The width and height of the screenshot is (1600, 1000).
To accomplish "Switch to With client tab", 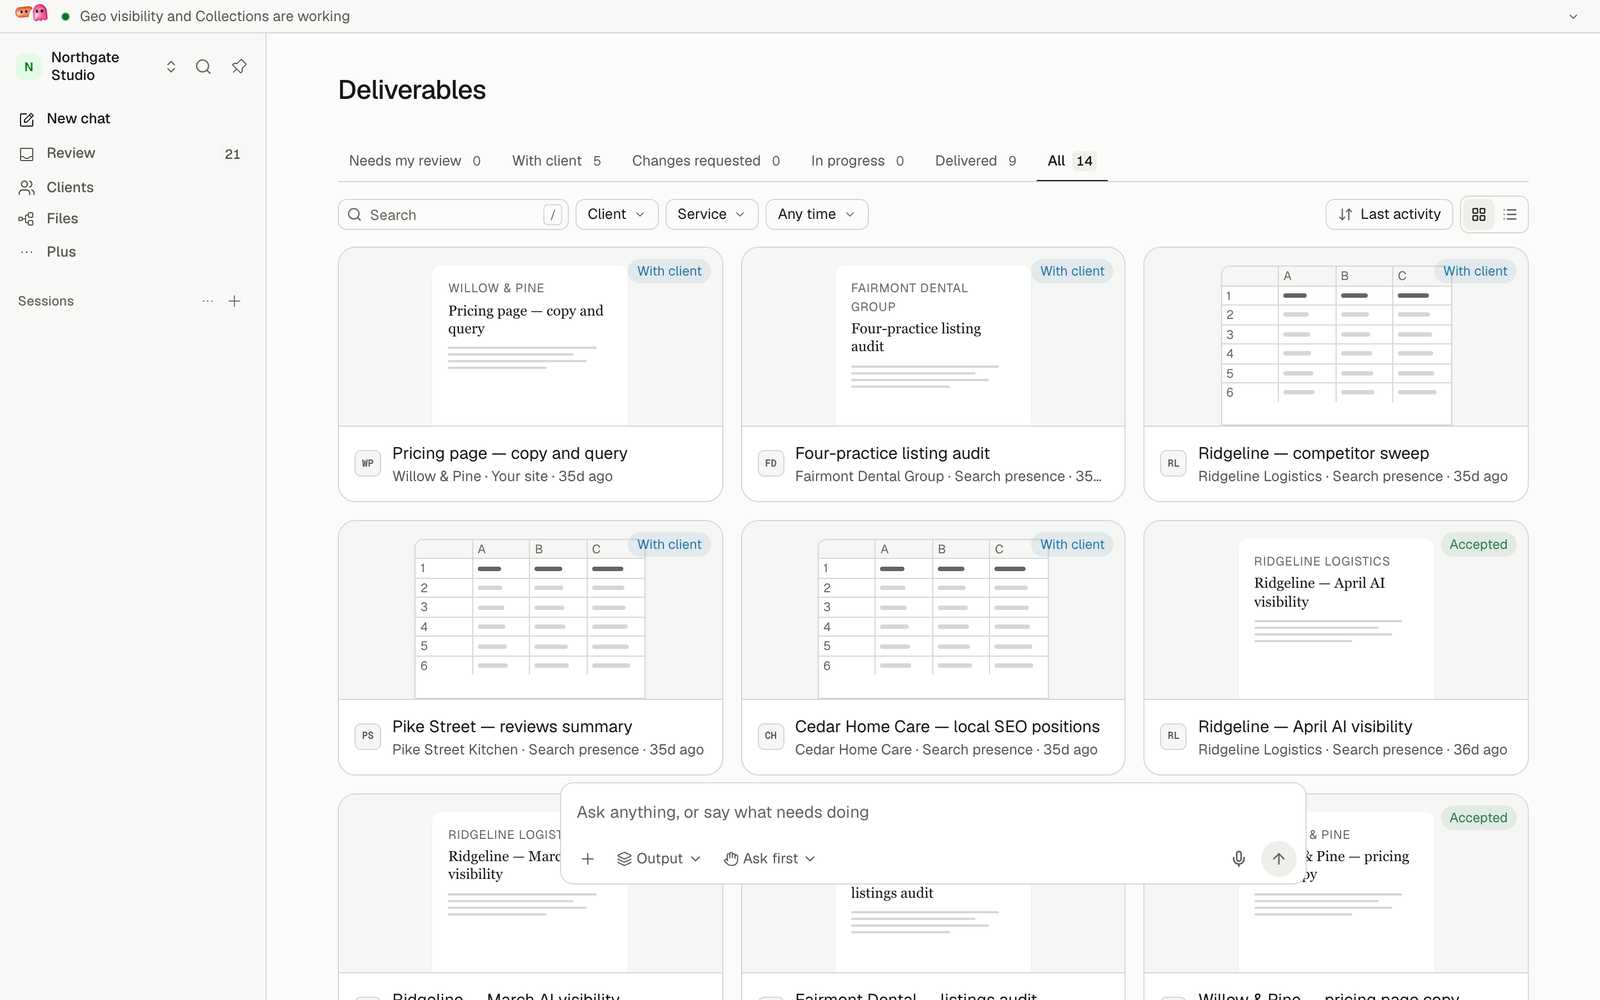I will pyautogui.click(x=556, y=161).
